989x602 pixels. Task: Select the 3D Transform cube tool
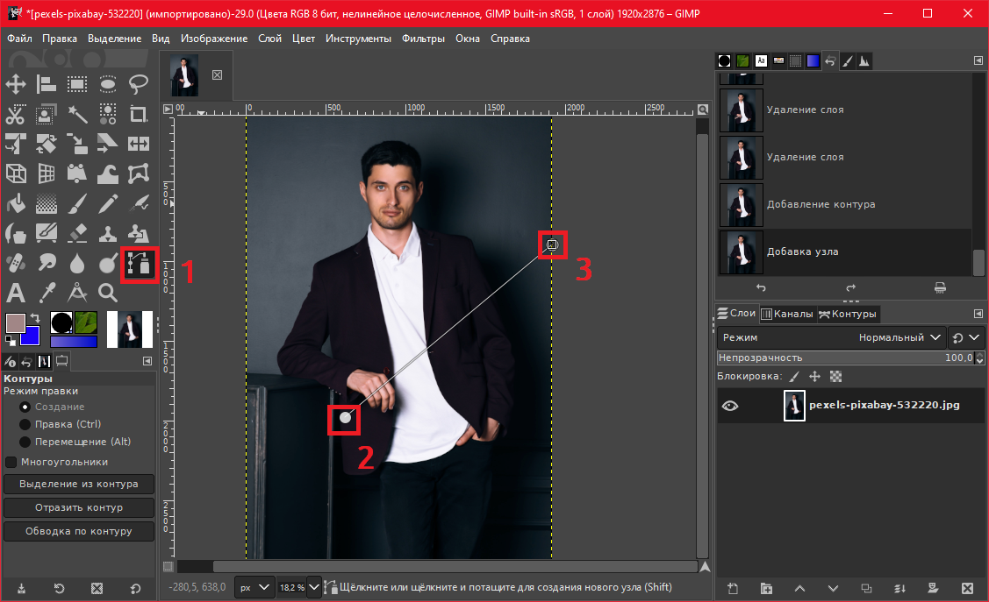click(16, 174)
